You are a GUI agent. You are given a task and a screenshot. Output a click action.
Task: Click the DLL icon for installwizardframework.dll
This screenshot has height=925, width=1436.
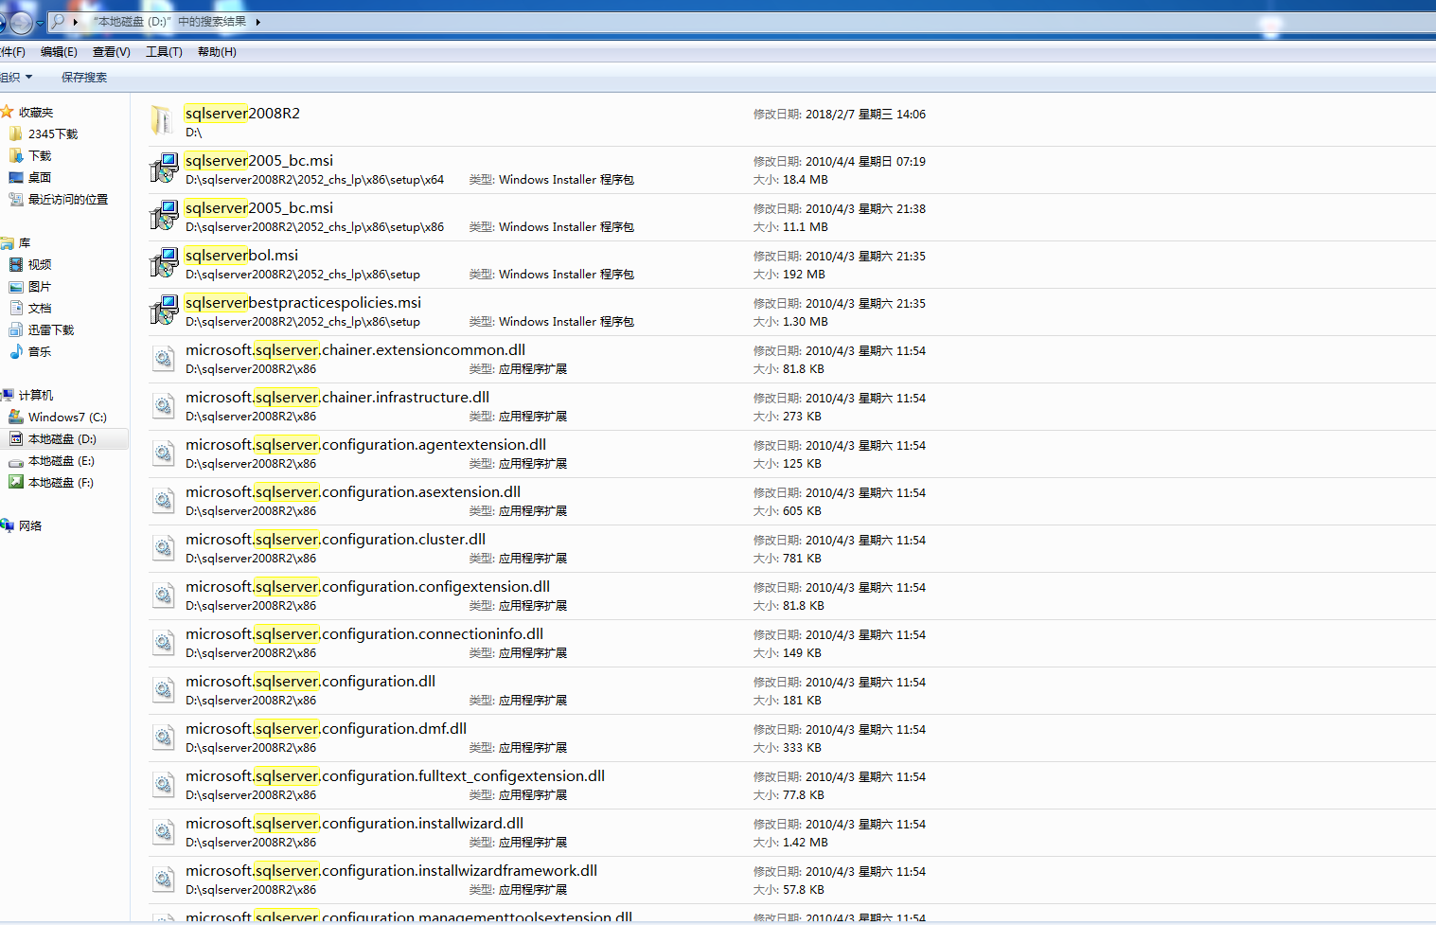pos(164,880)
